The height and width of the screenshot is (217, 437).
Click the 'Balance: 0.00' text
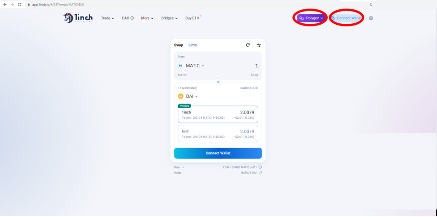pyautogui.click(x=249, y=88)
